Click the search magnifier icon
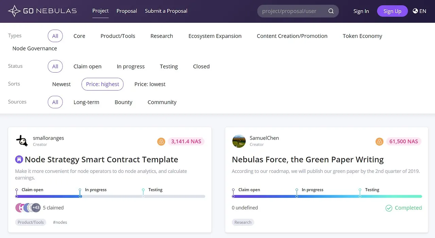 coord(331,11)
